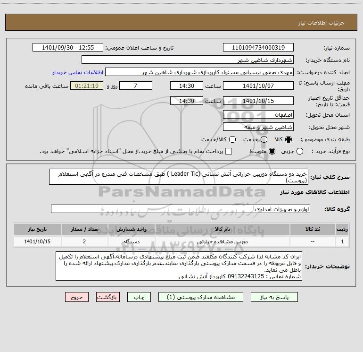Click the quantity cell showing 2
The width and height of the screenshot is (363, 352).
coord(84,241)
